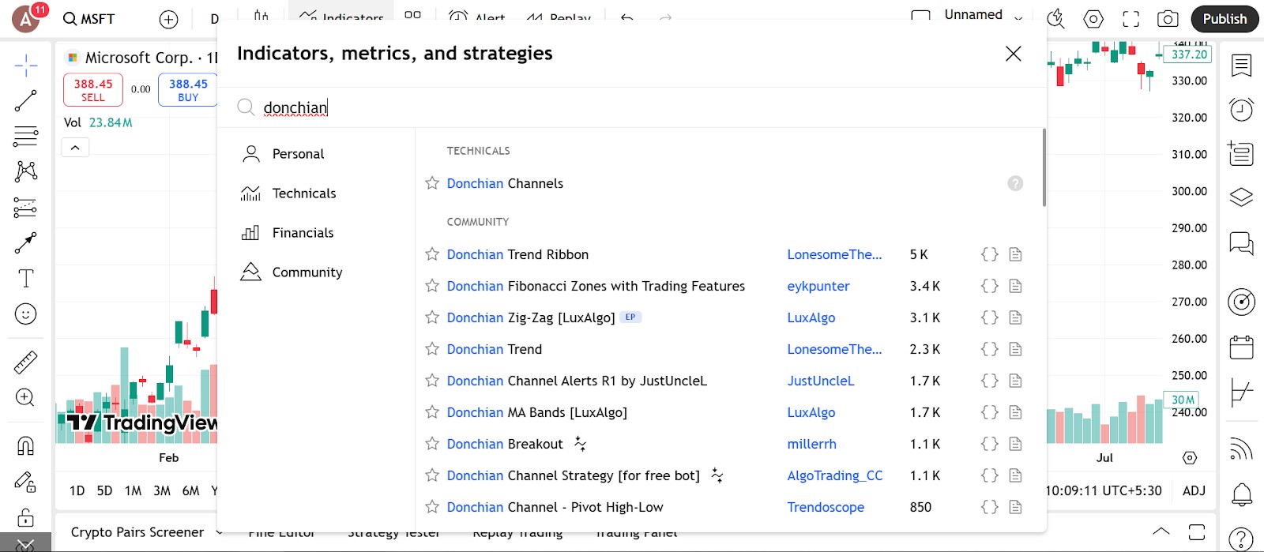Click the zoom in tool
Viewport: 1264px width, 552px height.
point(26,397)
